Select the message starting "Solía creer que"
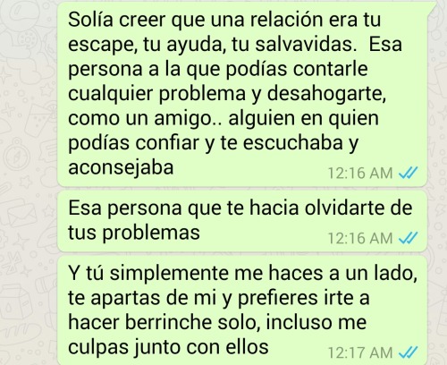 coord(242,94)
